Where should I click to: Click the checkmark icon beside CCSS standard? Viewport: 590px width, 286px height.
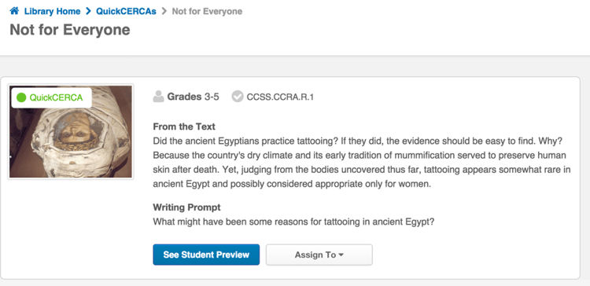pos(238,97)
